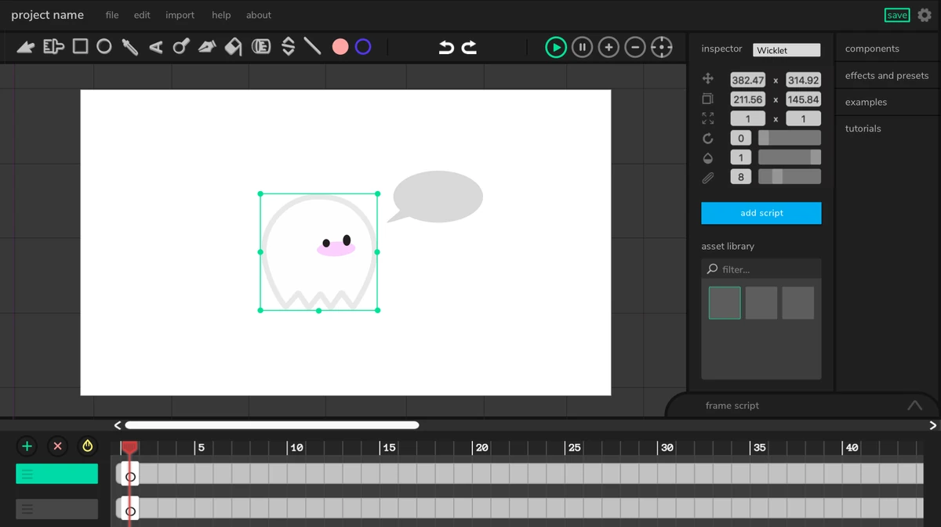Open settings with the gear icon
The image size is (941, 527).
925,15
